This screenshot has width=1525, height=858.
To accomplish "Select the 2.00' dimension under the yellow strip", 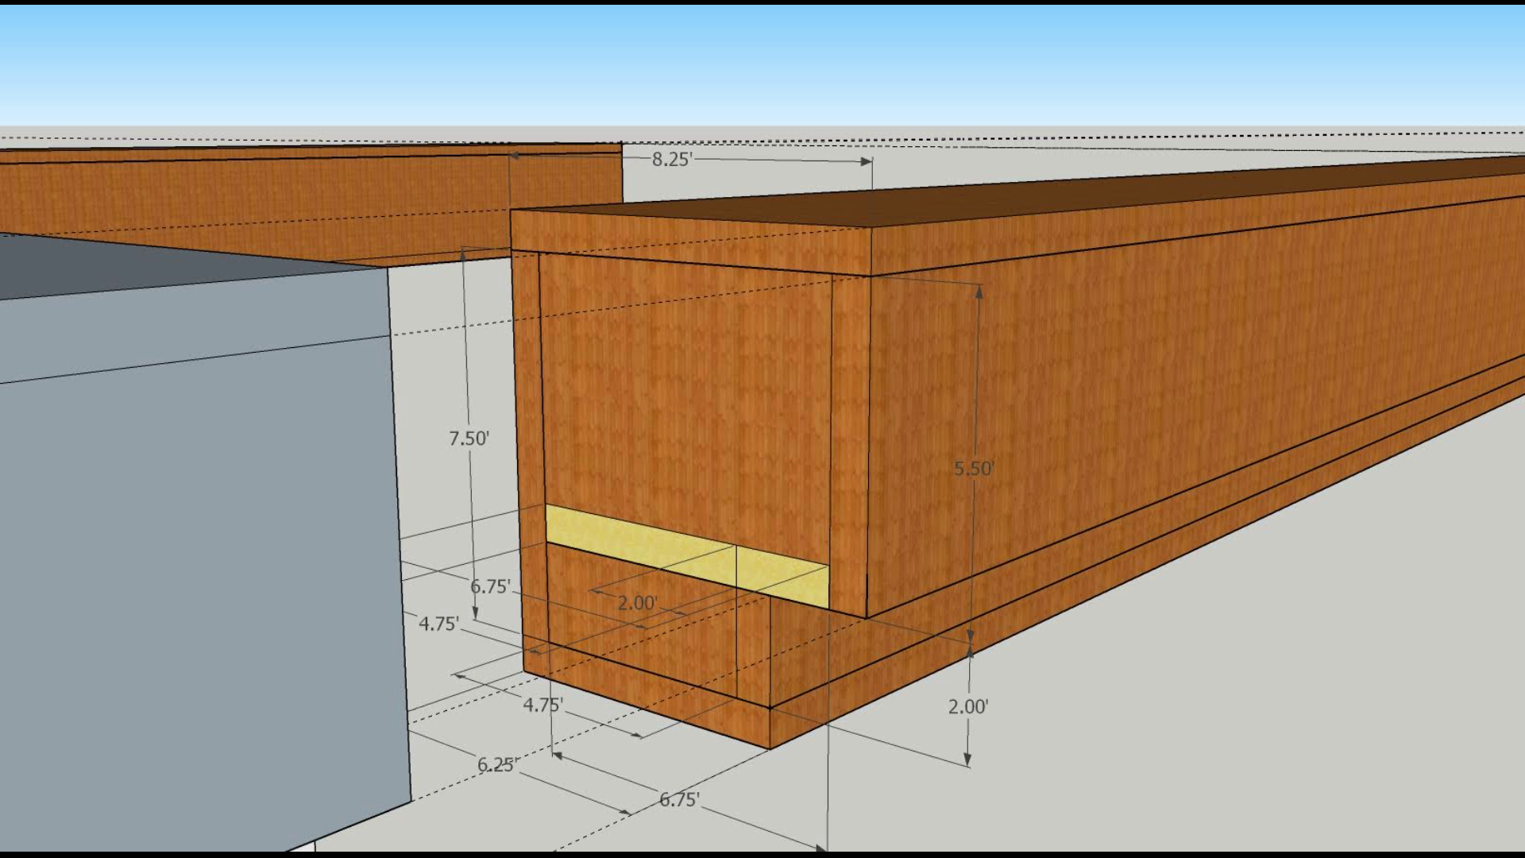I will [x=637, y=603].
